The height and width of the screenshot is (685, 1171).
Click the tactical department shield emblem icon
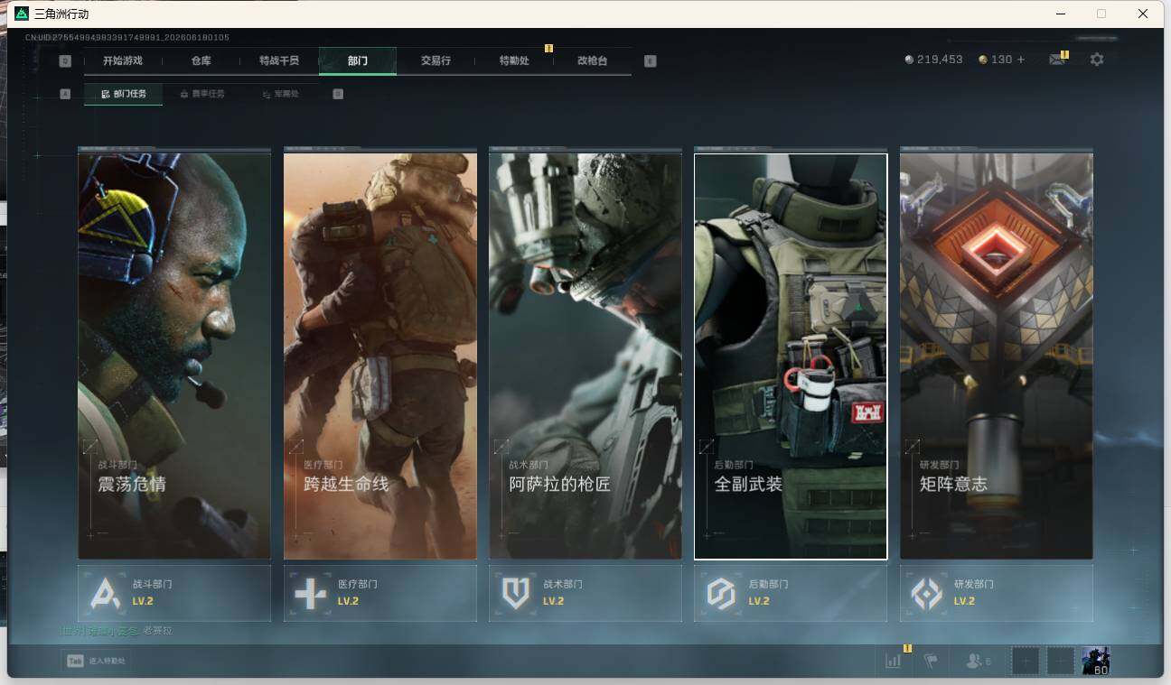click(x=516, y=594)
